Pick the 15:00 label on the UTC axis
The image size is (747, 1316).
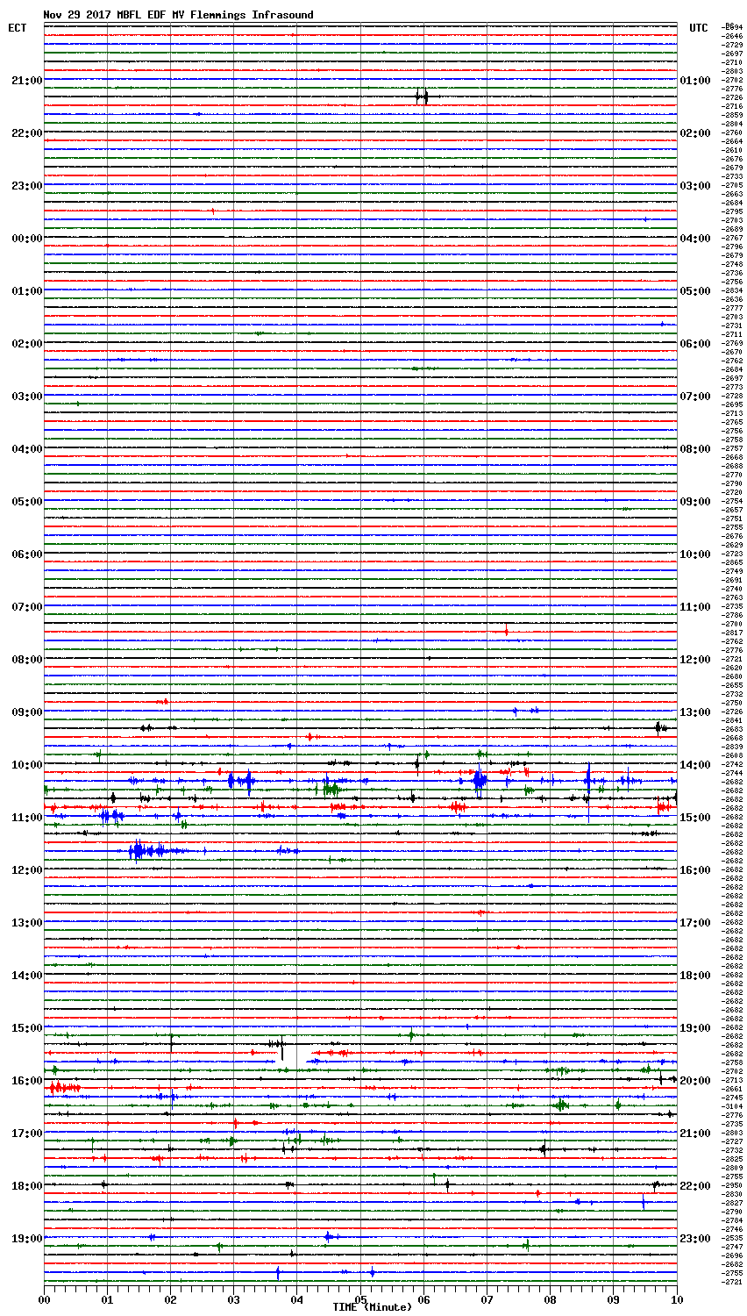click(x=695, y=818)
